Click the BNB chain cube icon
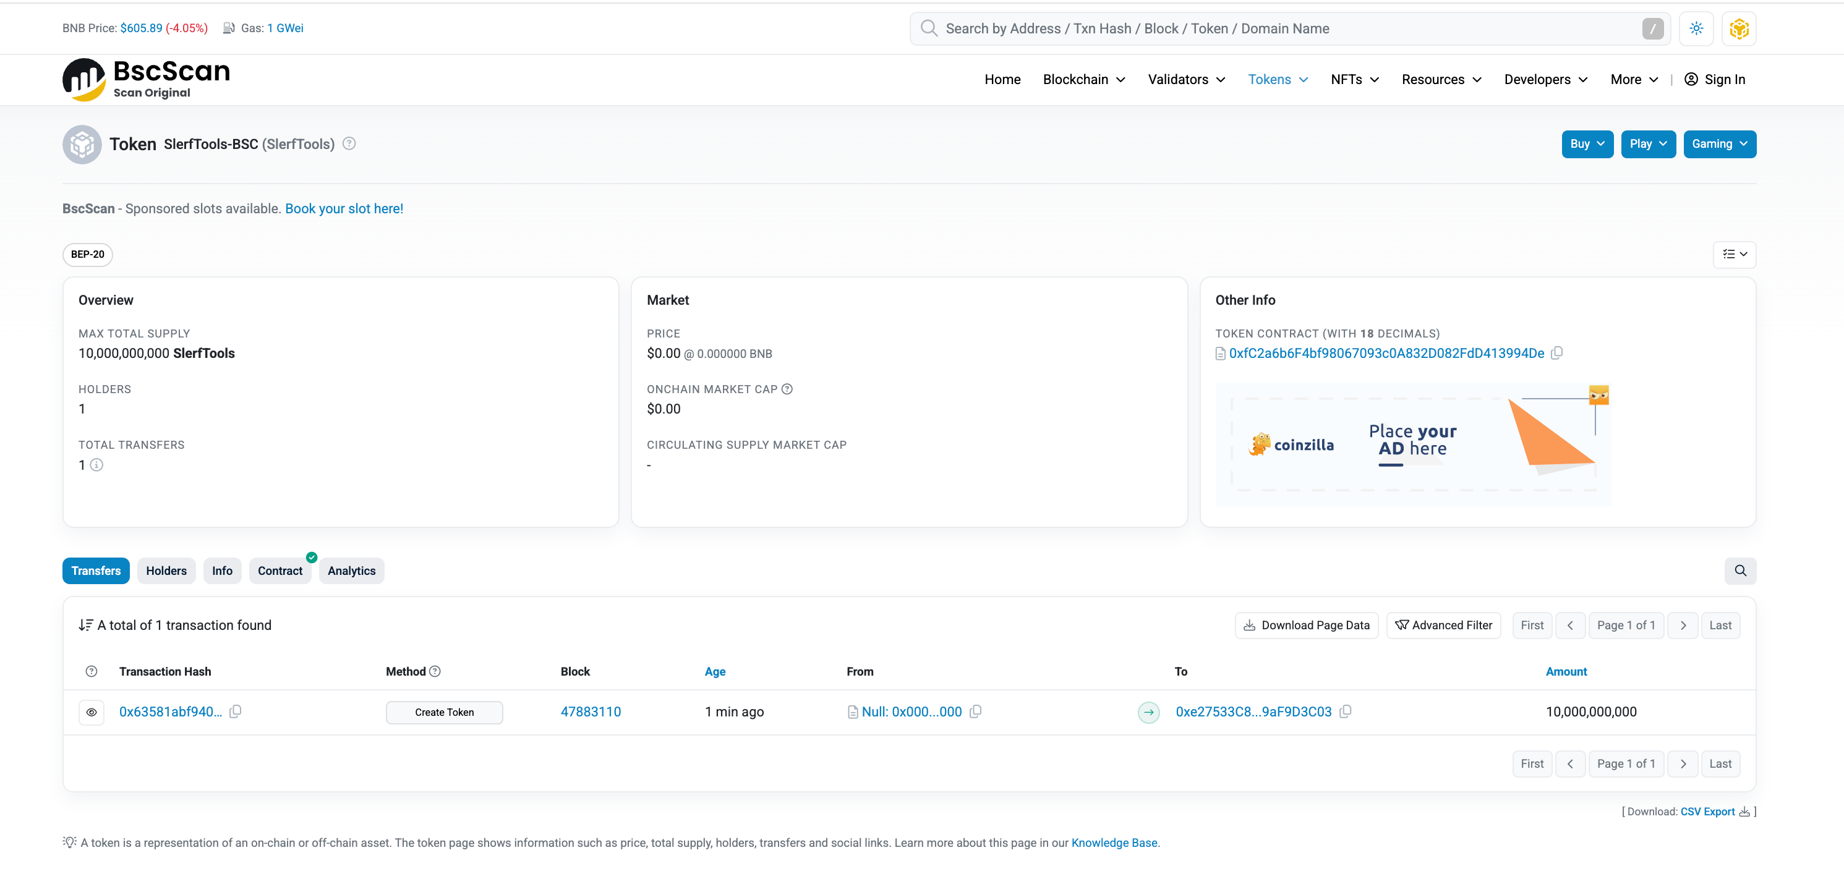The width and height of the screenshot is (1844, 879). click(1739, 28)
